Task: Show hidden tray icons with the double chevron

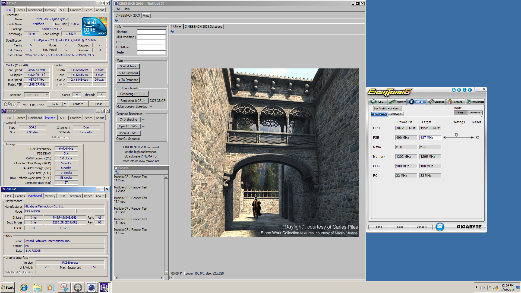Action: tap(476, 287)
